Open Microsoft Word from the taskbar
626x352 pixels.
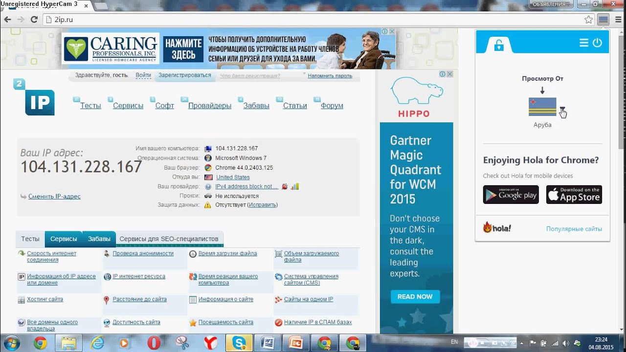point(267,343)
